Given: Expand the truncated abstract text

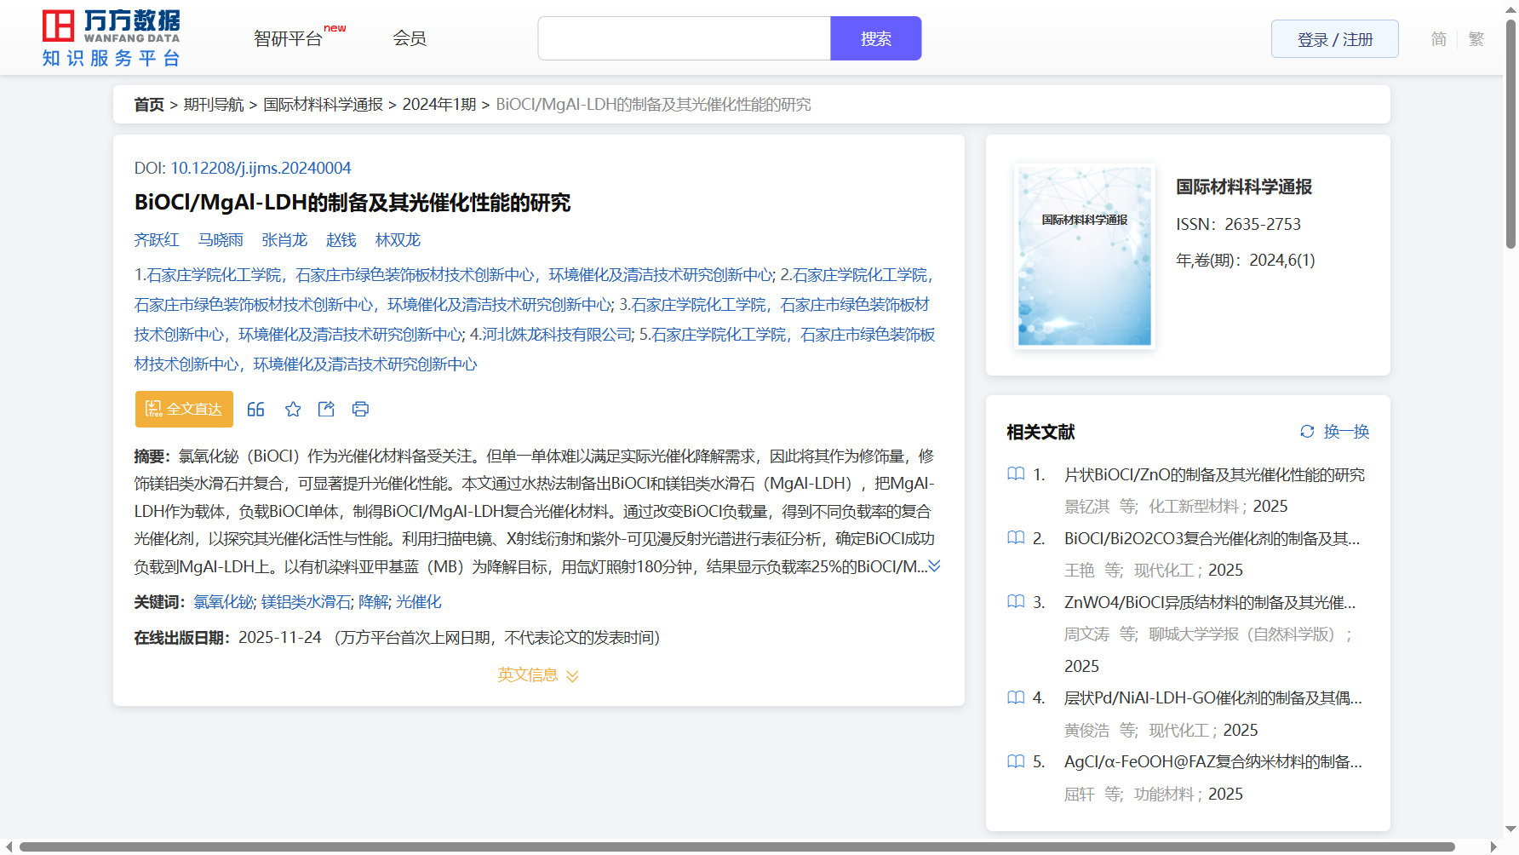Looking at the screenshot, I should click(934, 566).
